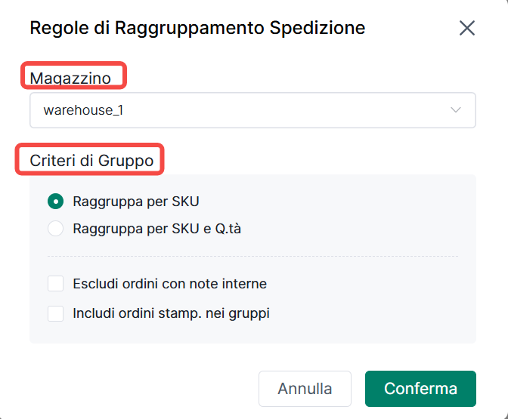Confirm with the green Conferma button
Screen dimensions: 508x419
point(420,389)
